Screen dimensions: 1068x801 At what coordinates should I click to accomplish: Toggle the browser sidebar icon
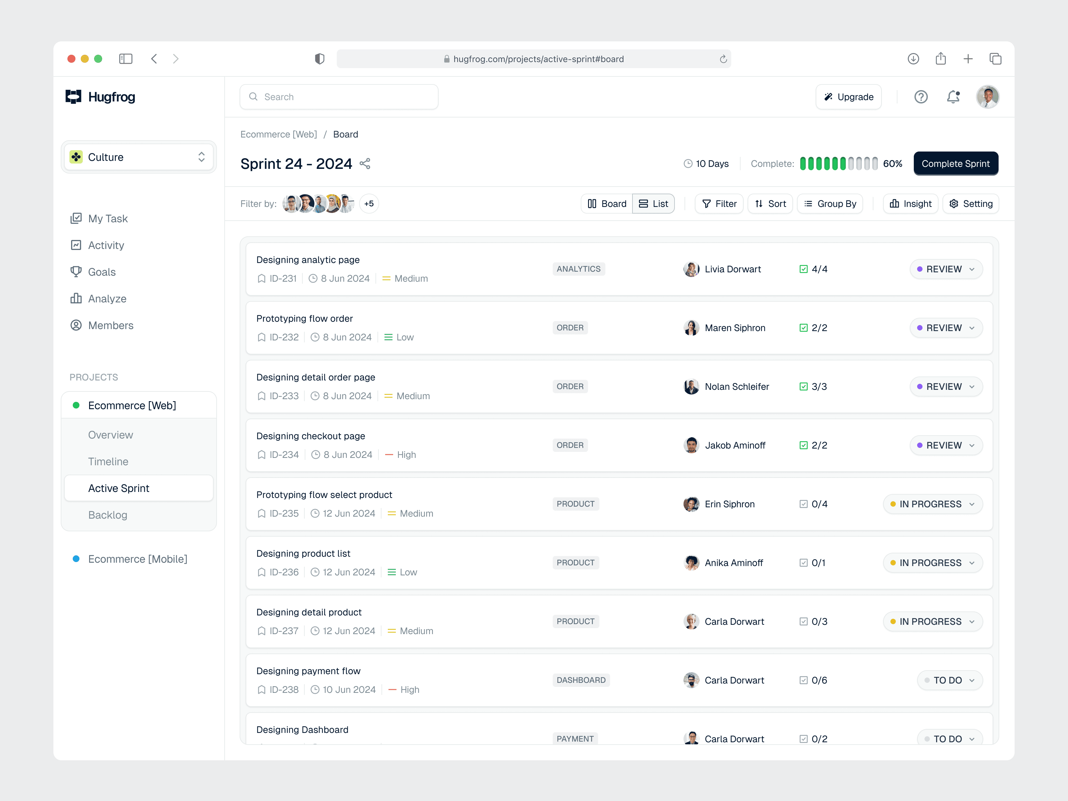[x=125, y=59]
